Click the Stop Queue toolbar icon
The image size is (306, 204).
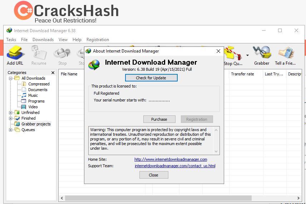click(233, 53)
